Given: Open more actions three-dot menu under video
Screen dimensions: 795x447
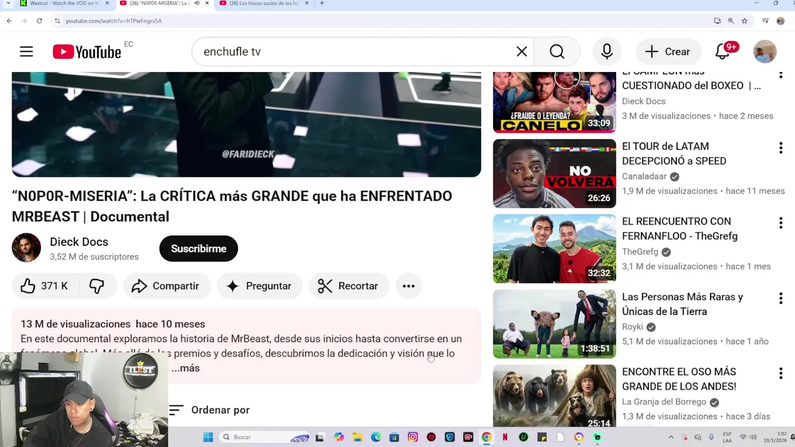Looking at the screenshot, I should (x=409, y=286).
